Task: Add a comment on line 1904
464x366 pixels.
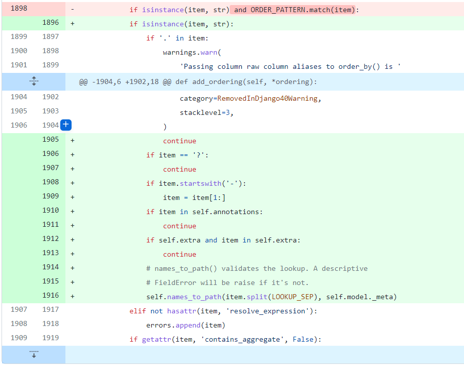Action: tap(66, 125)
